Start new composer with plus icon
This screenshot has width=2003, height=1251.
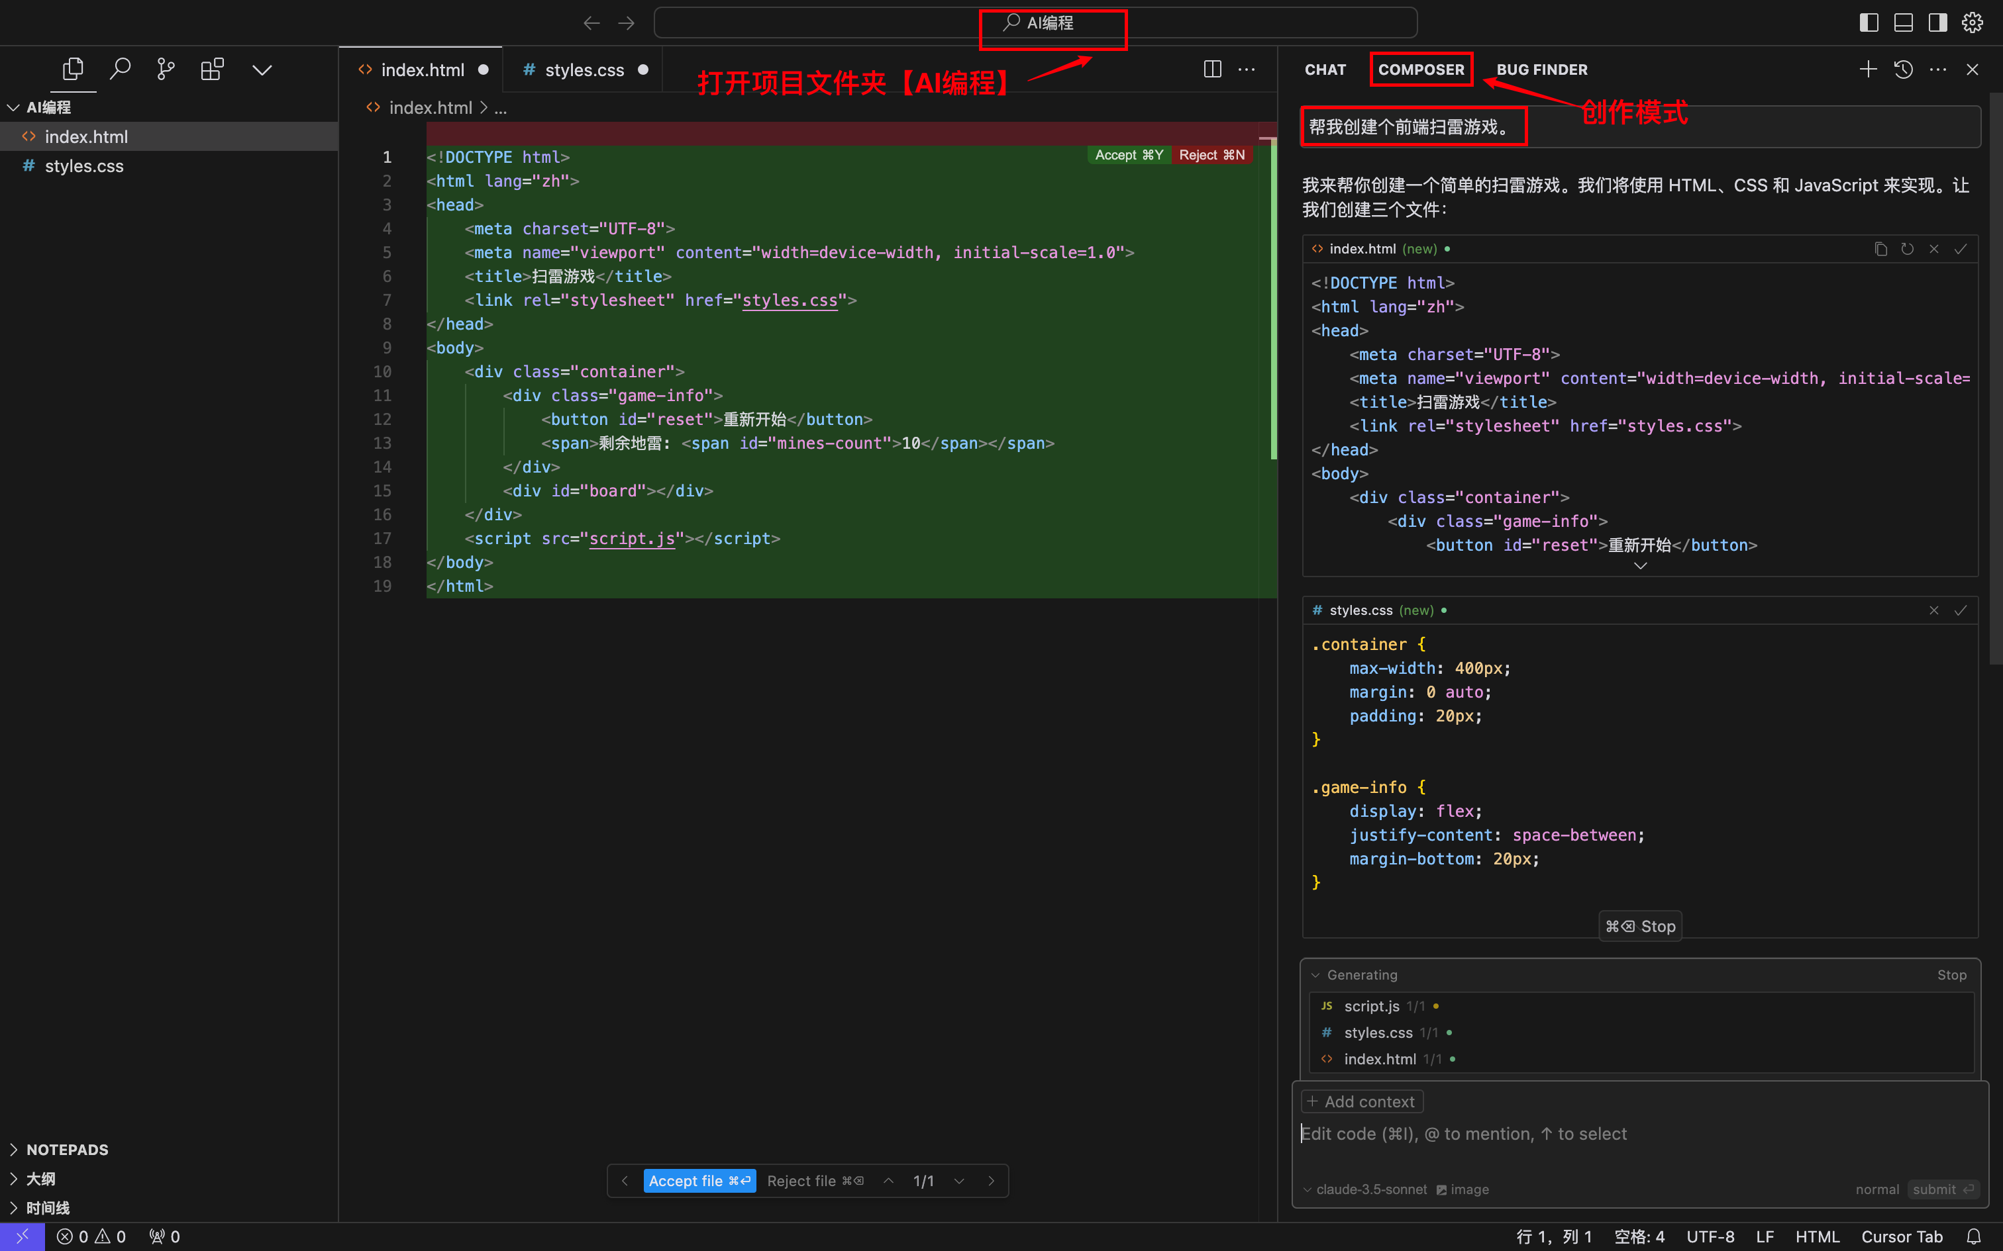coord(1868,69)
